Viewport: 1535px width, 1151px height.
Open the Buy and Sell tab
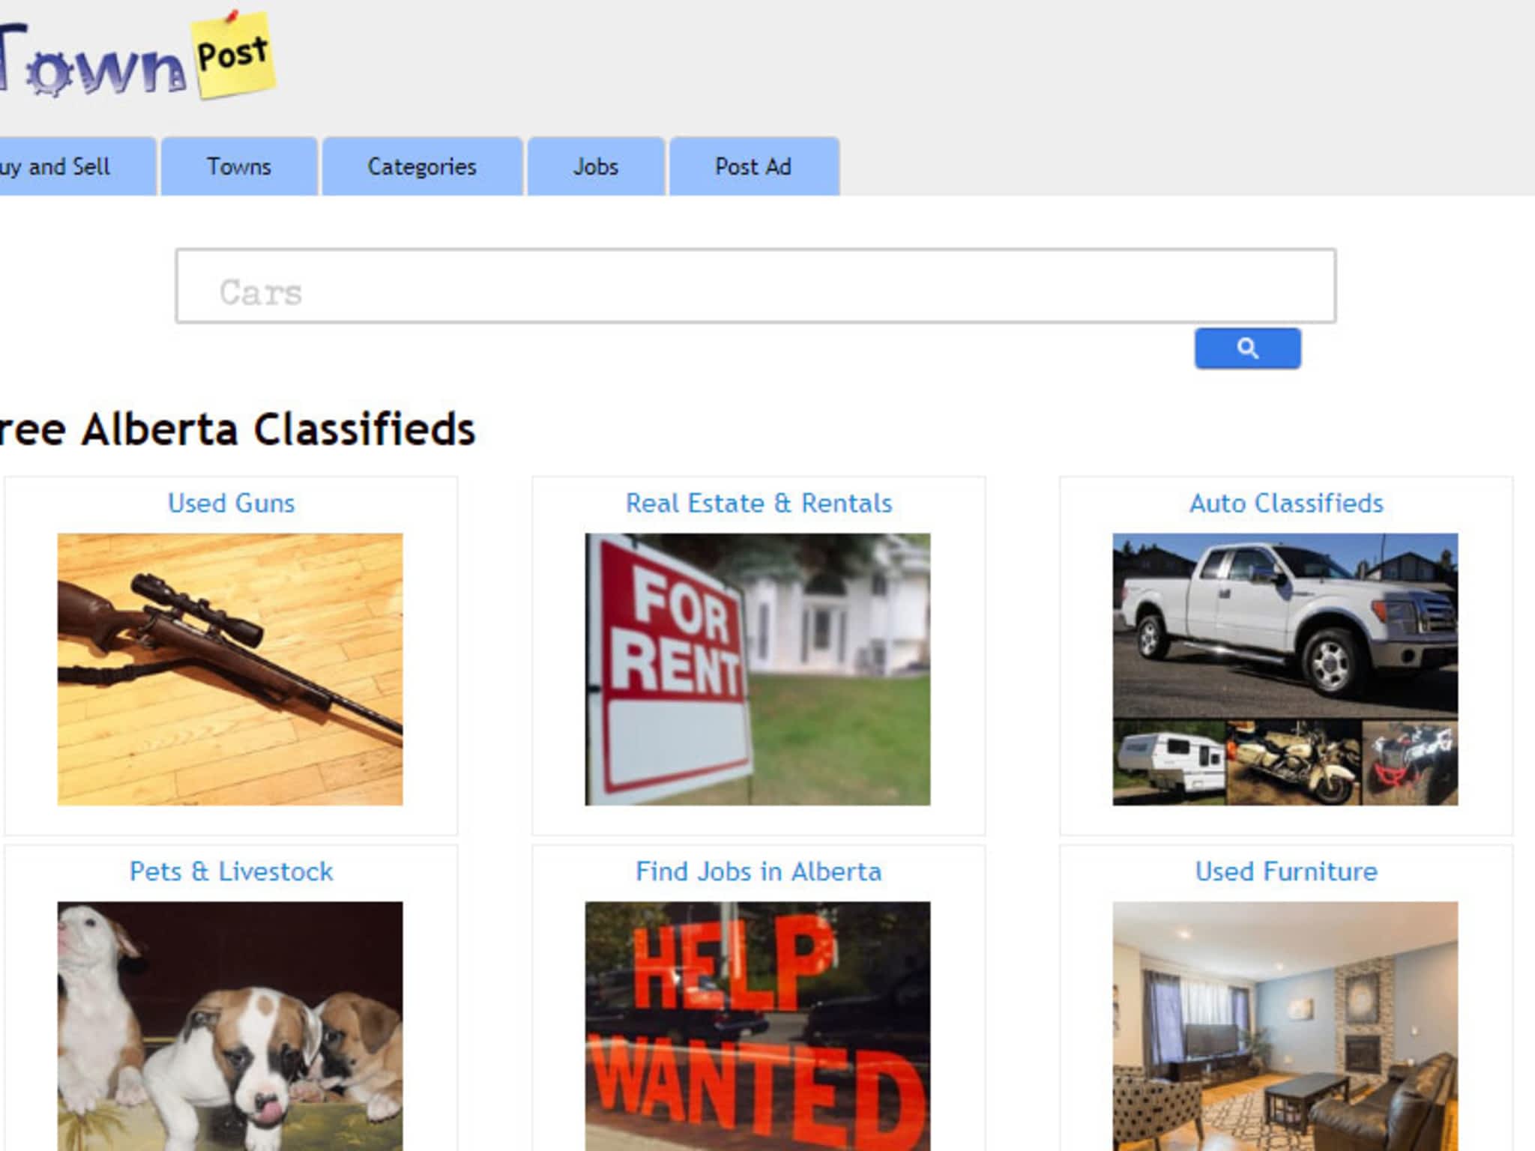[78, 166]
